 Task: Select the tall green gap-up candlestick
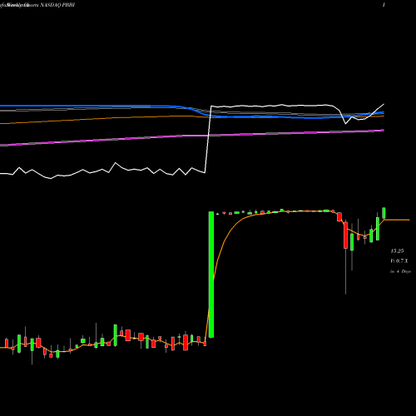tap(211, 275)
